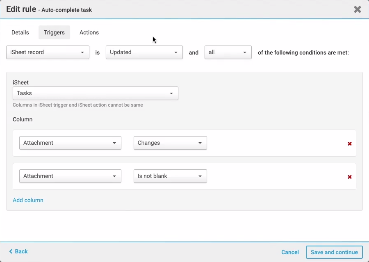Image resolution: width=369 pixels, height=262 pixels.
Task: Delete the Attachment Is not blank condition
Action: 350,177
